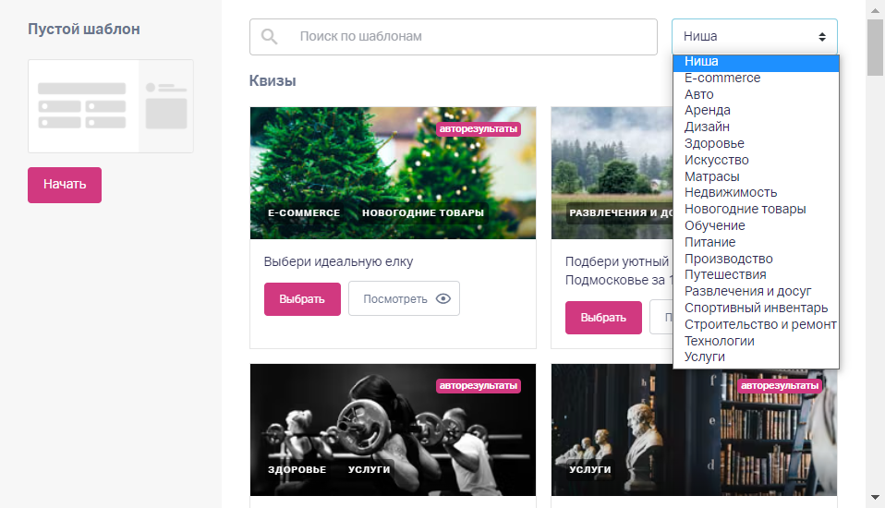Open the Christmas tree quiz image
885x508 pixels.
tap(393, 173)
